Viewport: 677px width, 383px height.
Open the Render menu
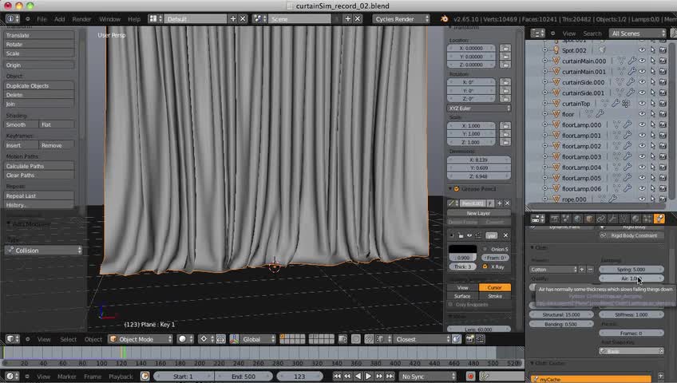[x=81, y=19]
